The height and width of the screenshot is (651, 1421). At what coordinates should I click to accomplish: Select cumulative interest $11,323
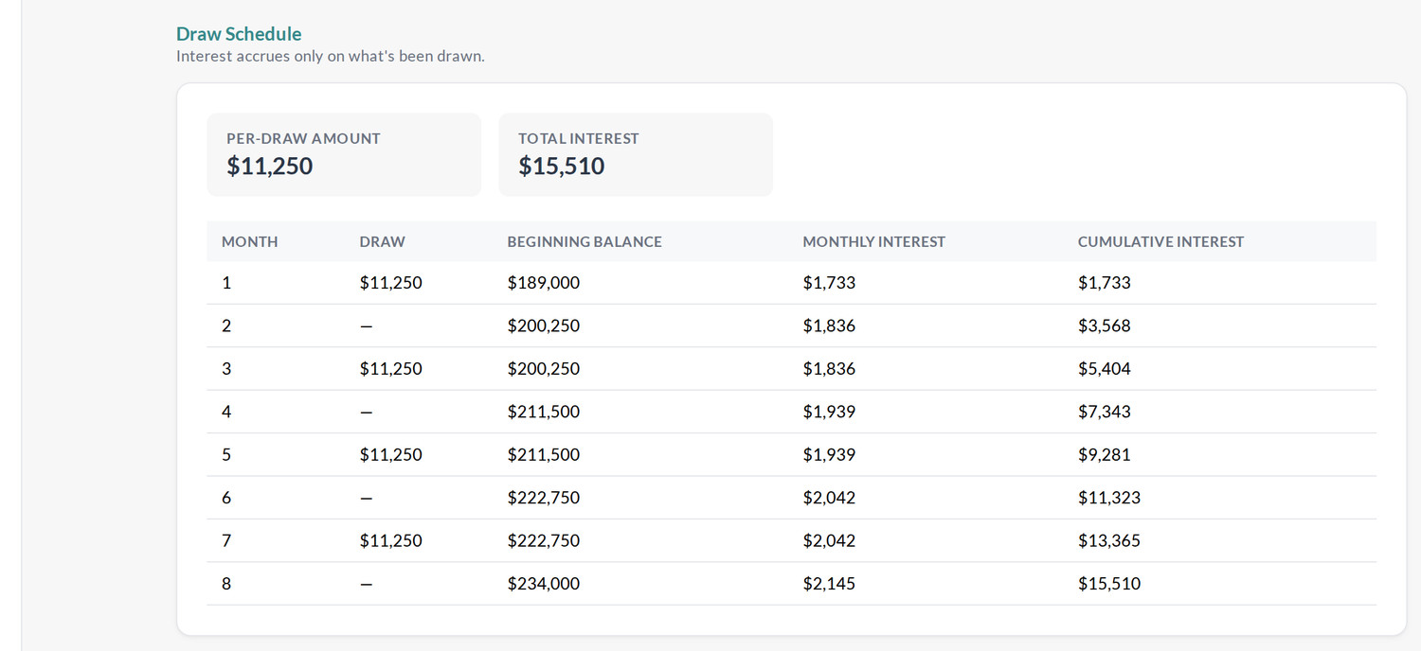click(x=1109, y=498)
